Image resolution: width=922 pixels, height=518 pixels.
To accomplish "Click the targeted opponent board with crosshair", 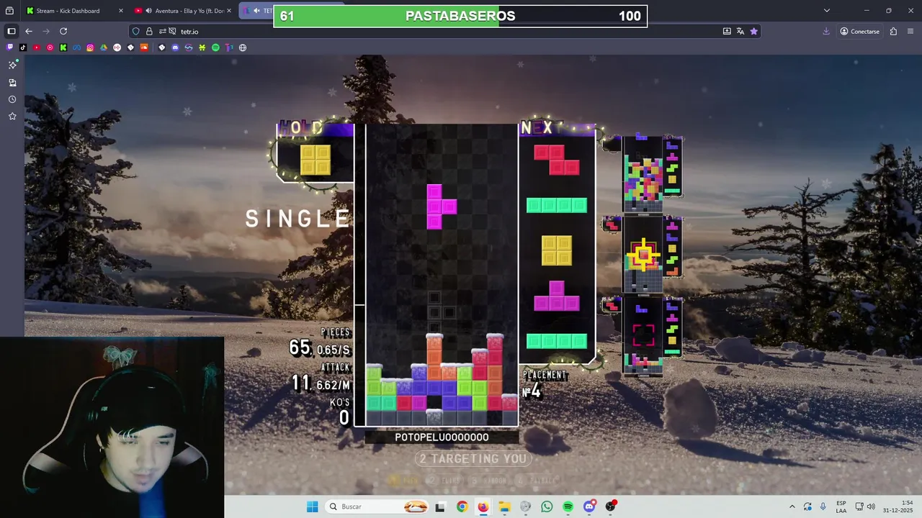I will (643, 255).
